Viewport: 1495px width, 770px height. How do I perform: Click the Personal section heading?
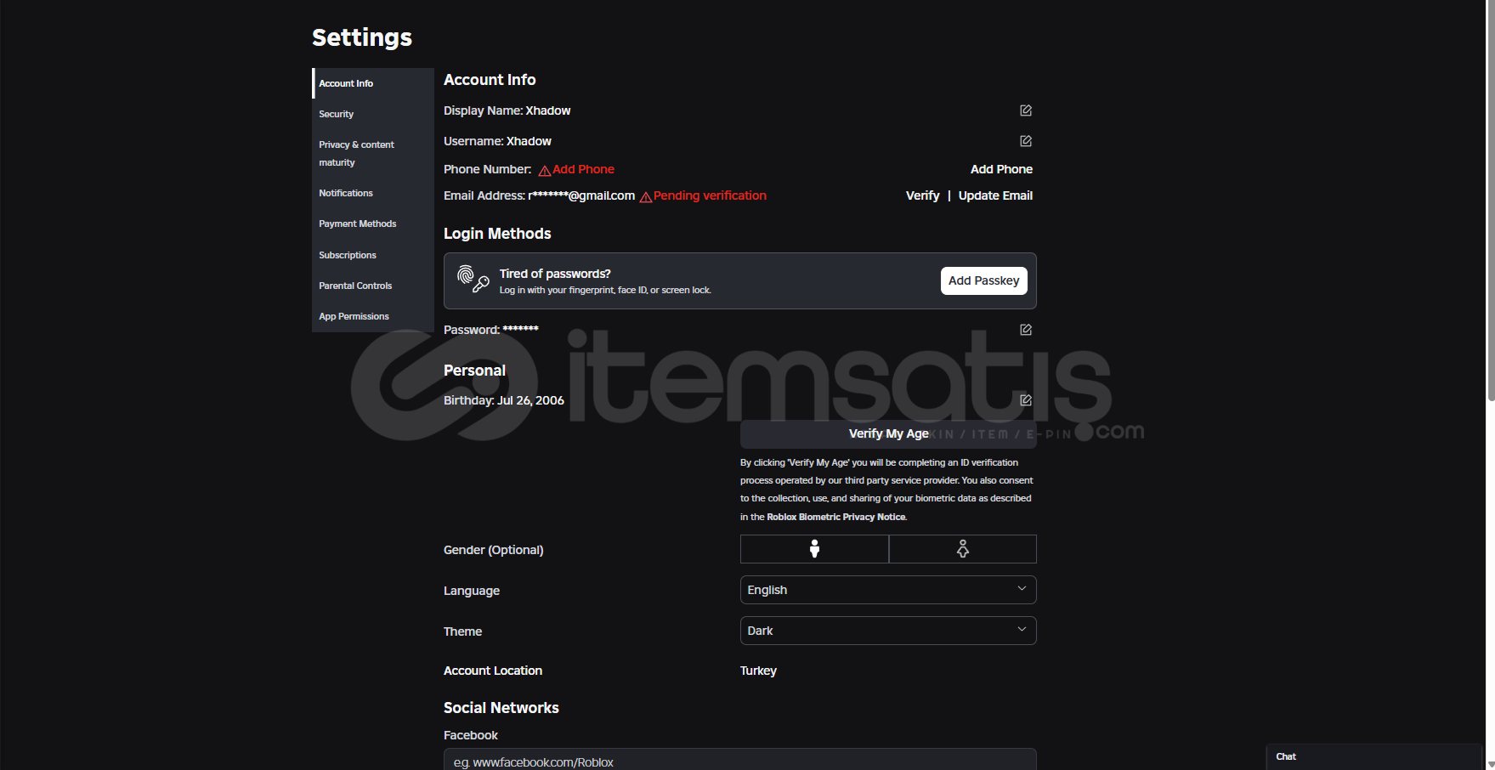(474, 371)
